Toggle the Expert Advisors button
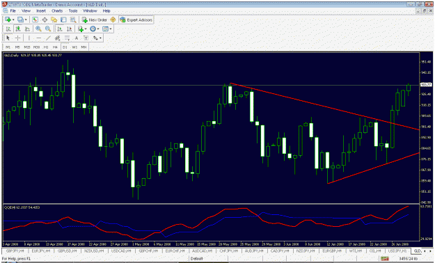This screenshot has width=435, height=263. point(136,19)
